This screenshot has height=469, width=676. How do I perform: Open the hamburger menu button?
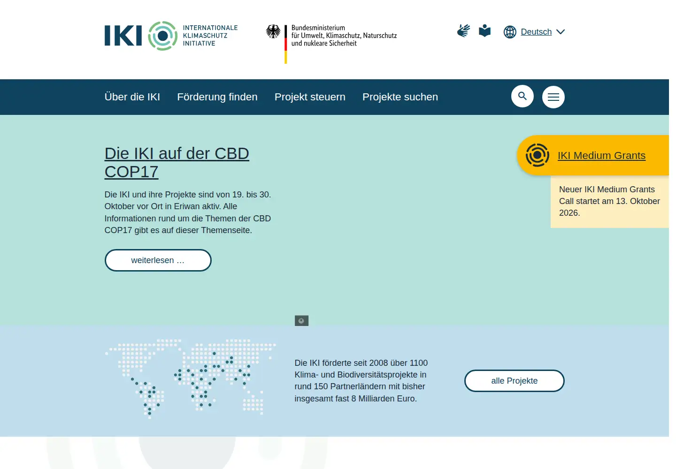pyautogui.click(x=553, y=97)
